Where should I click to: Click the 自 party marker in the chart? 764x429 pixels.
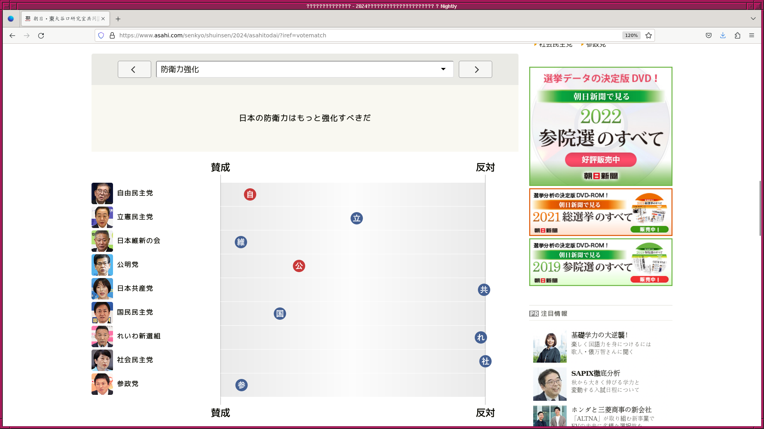[250, 195]
